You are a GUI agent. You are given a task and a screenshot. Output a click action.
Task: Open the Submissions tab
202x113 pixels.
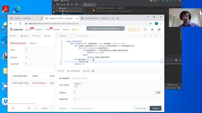click(48, 36)
